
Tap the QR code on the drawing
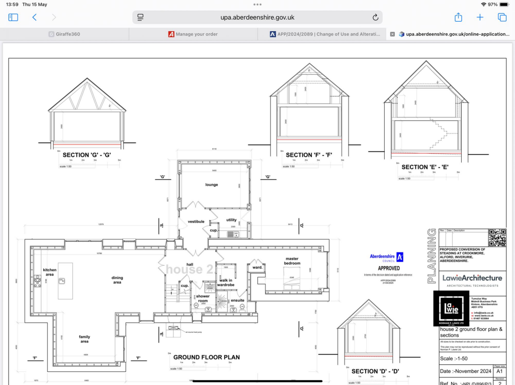coord(496,237)
